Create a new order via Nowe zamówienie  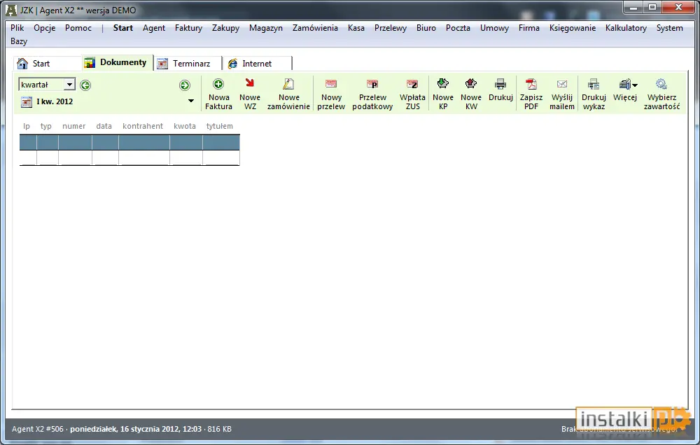[288, 94]
